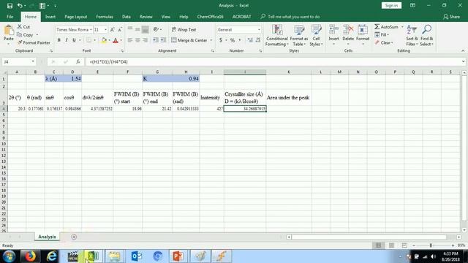Viewport: 468px width, 263px height.
Task: Switch to Page Layout view
Action: [391, 245]
